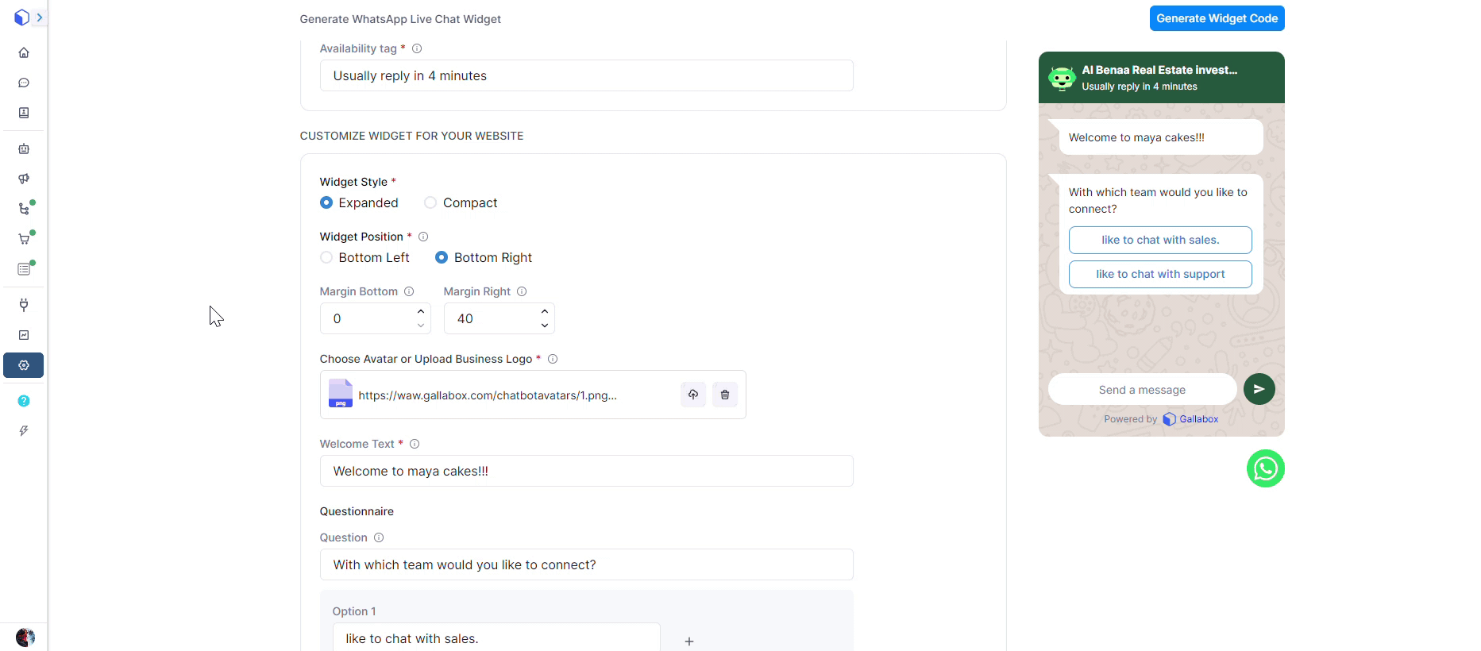Open the shopping cart icon in sidebar
This screenshot has width=1481, height=651.
pyautogui.click(x=24, y=239)
